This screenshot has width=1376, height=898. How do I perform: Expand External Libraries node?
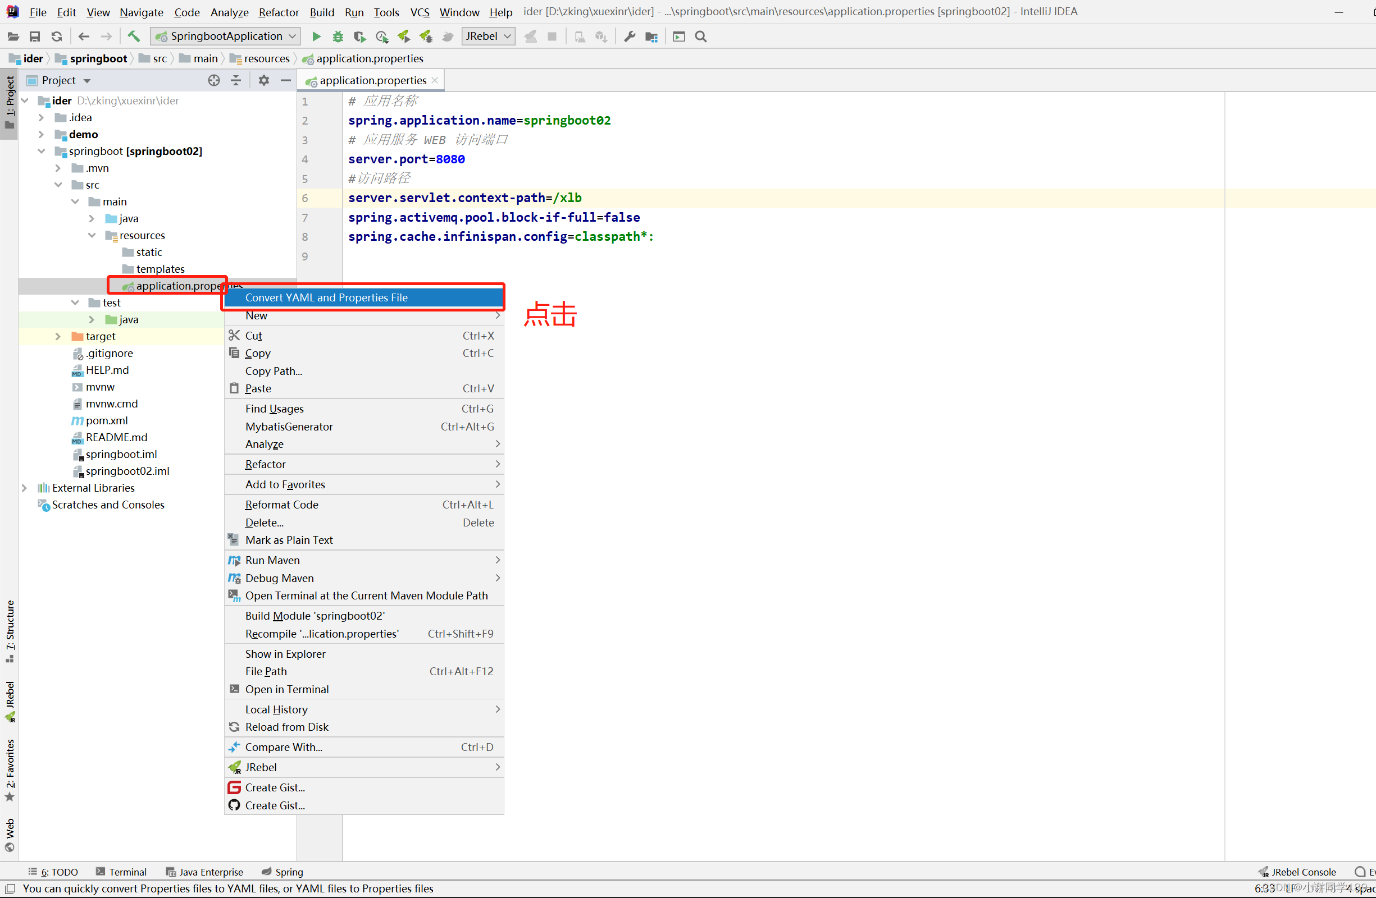24,488
